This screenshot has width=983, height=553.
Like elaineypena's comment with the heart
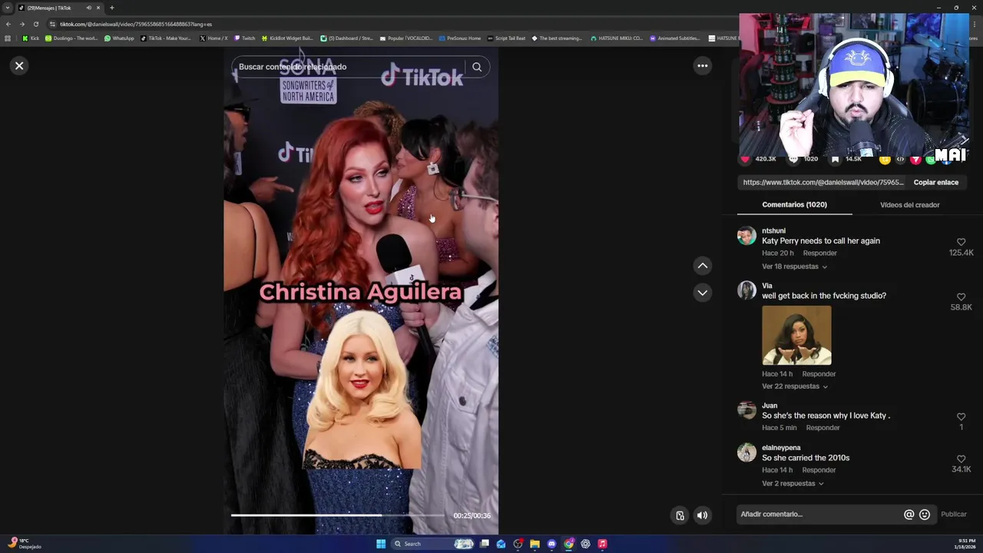(961, 459)
